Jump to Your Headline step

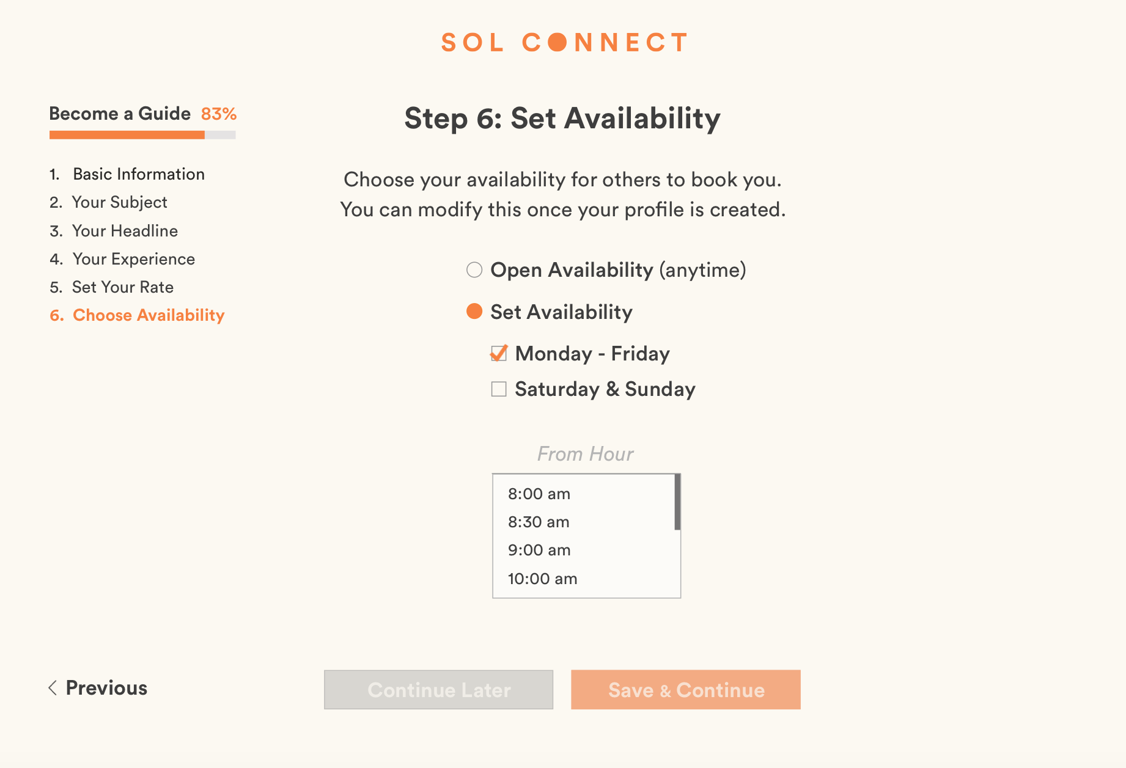(125, 231)
